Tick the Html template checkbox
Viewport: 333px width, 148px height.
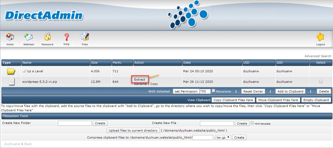252,123
